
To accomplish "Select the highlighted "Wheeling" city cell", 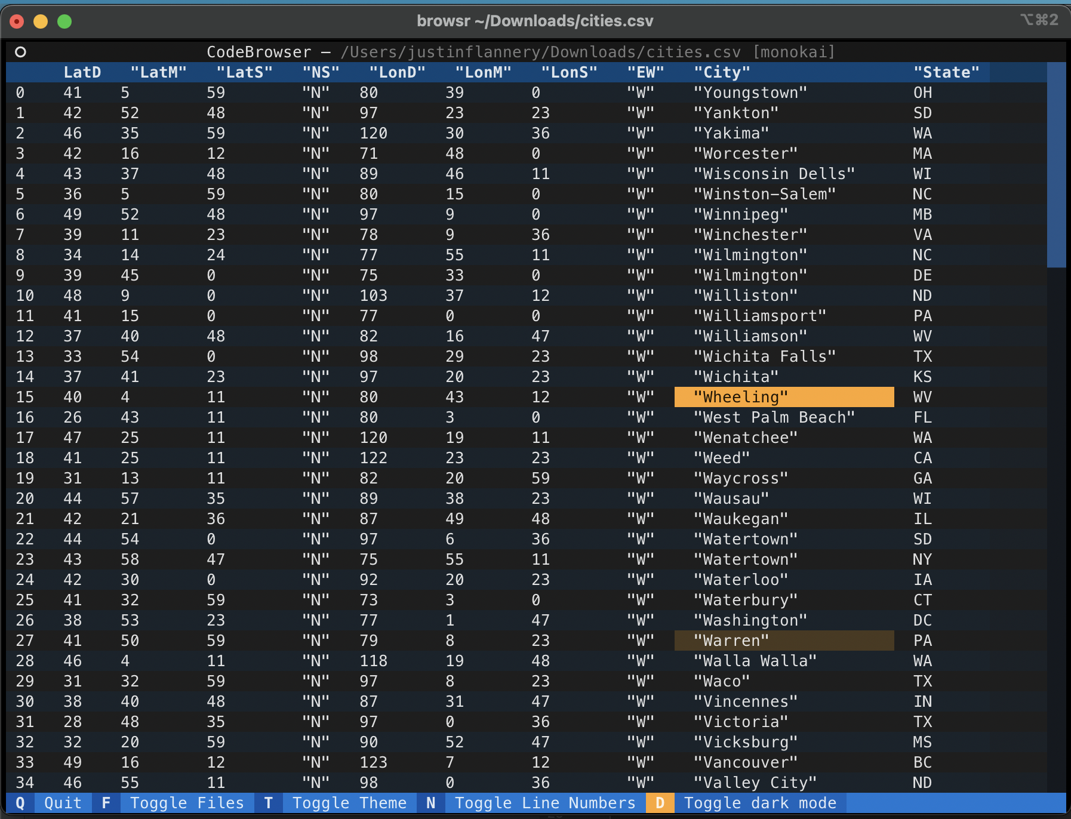I will [784, 397].
